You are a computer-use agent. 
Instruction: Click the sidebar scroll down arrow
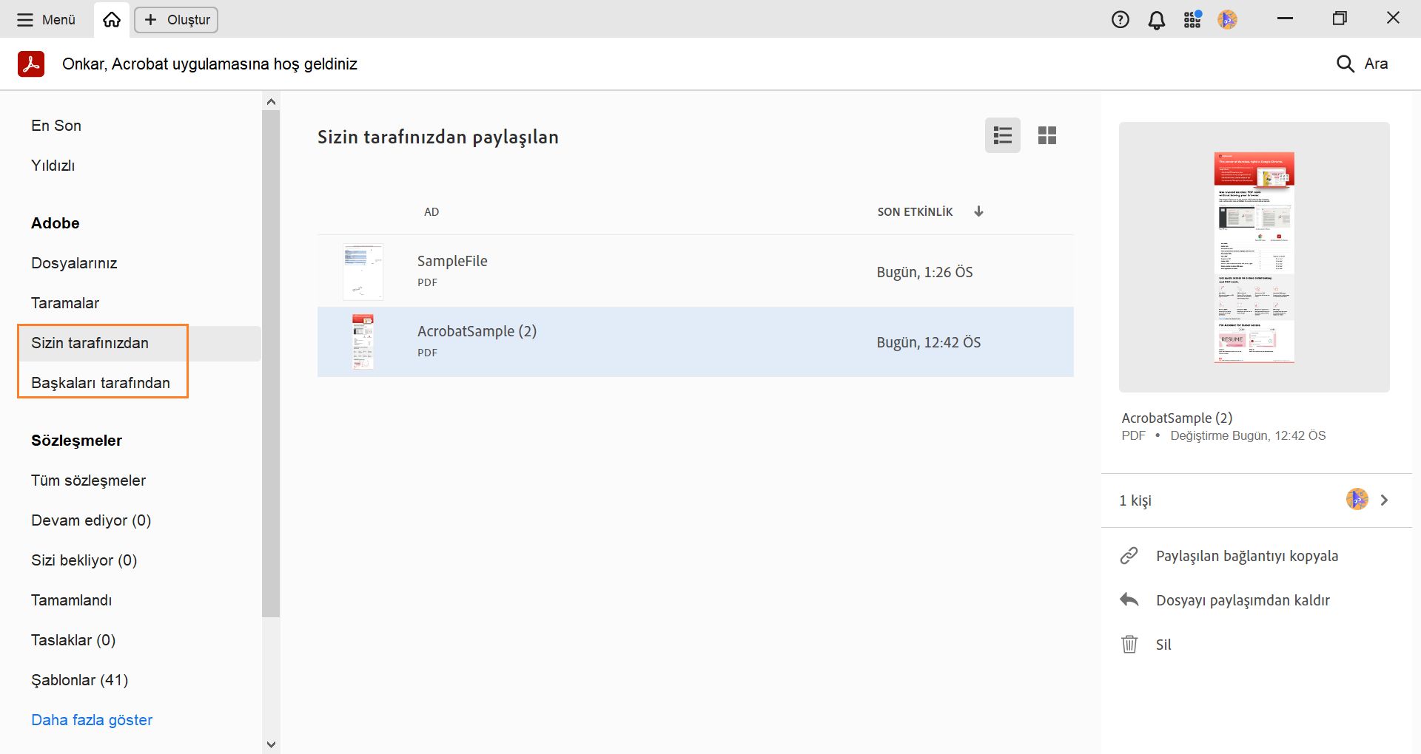(271, 744)
